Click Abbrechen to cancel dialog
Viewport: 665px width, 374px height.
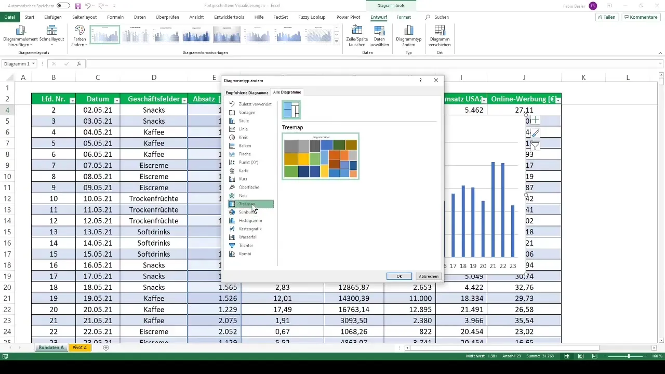point(429,276)
